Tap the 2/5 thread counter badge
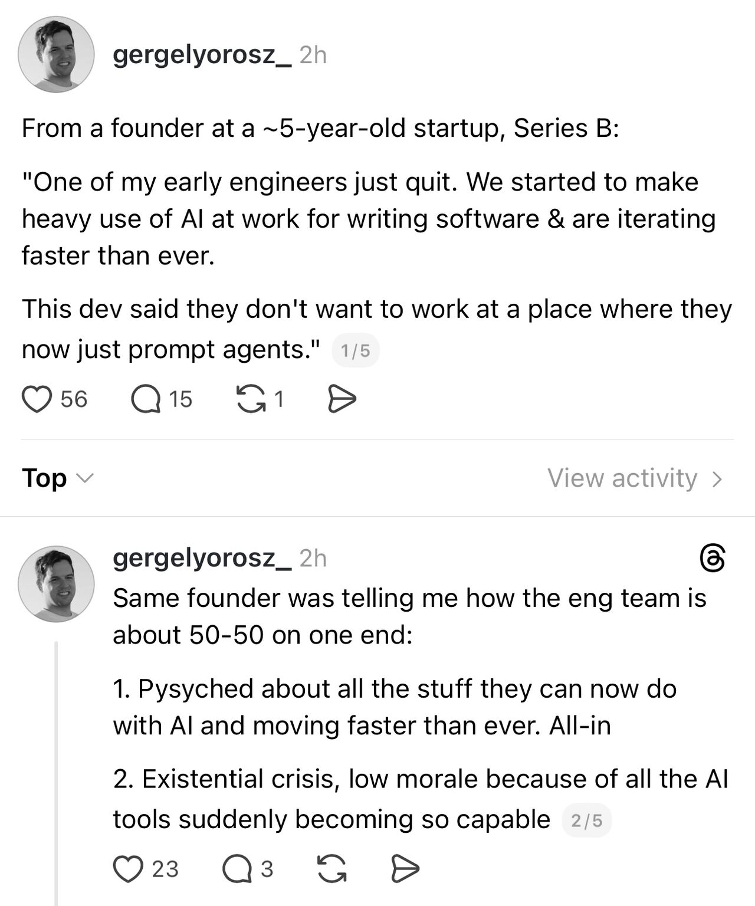 (587, 820)
